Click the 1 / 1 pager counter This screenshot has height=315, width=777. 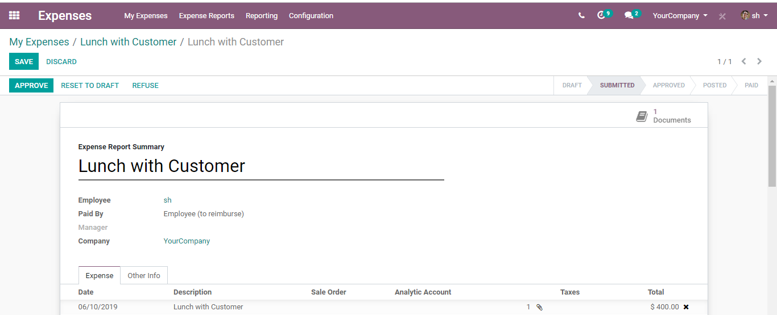coord(725,61)
